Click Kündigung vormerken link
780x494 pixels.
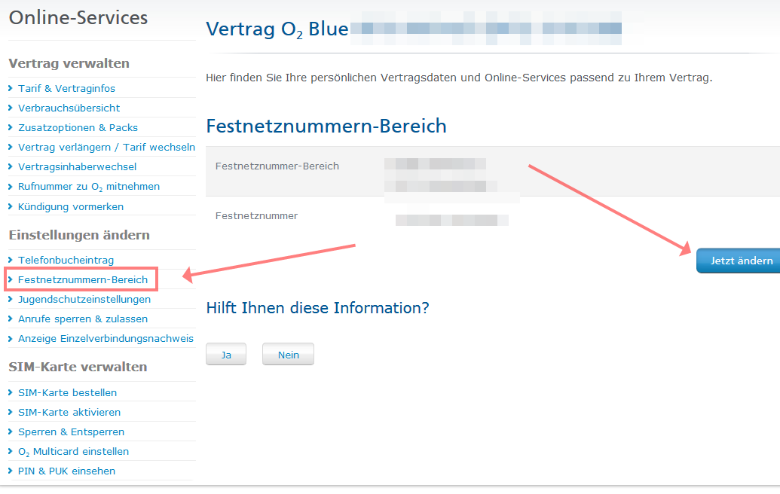[x=71, y=207]
